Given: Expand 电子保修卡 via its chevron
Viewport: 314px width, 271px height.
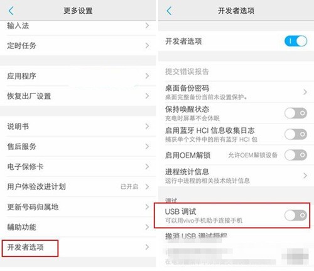Looking at the screenshot, I should pos(148,166).
